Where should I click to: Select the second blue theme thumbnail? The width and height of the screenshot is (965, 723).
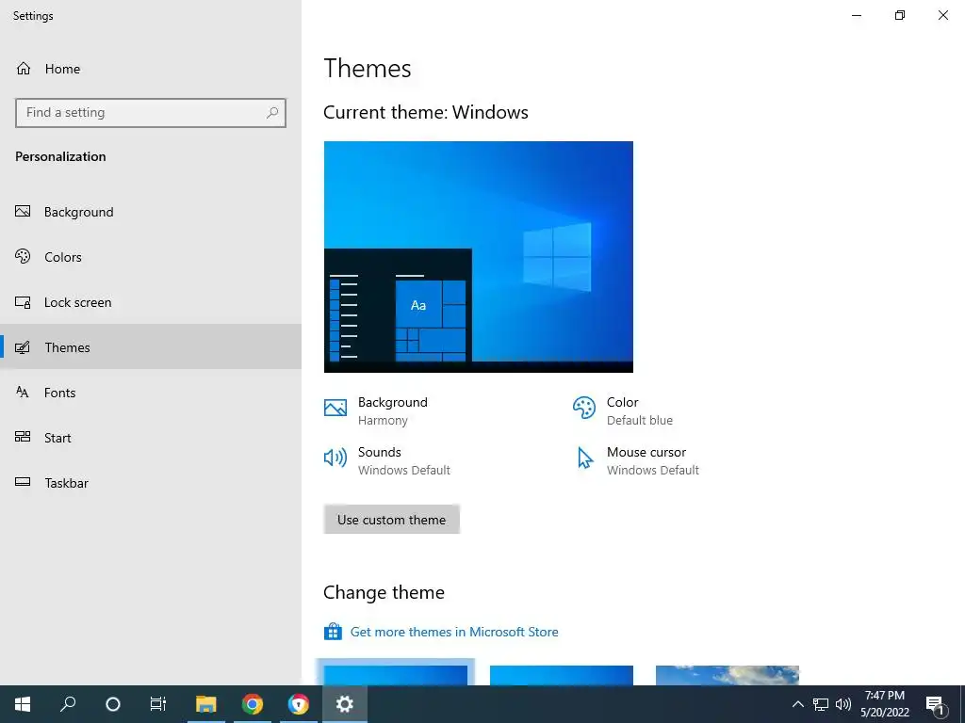tap(562, 674)
